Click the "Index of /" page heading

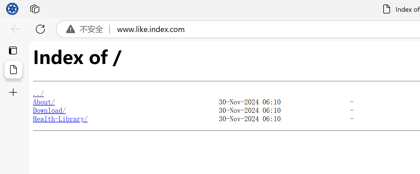coord(77,58)
